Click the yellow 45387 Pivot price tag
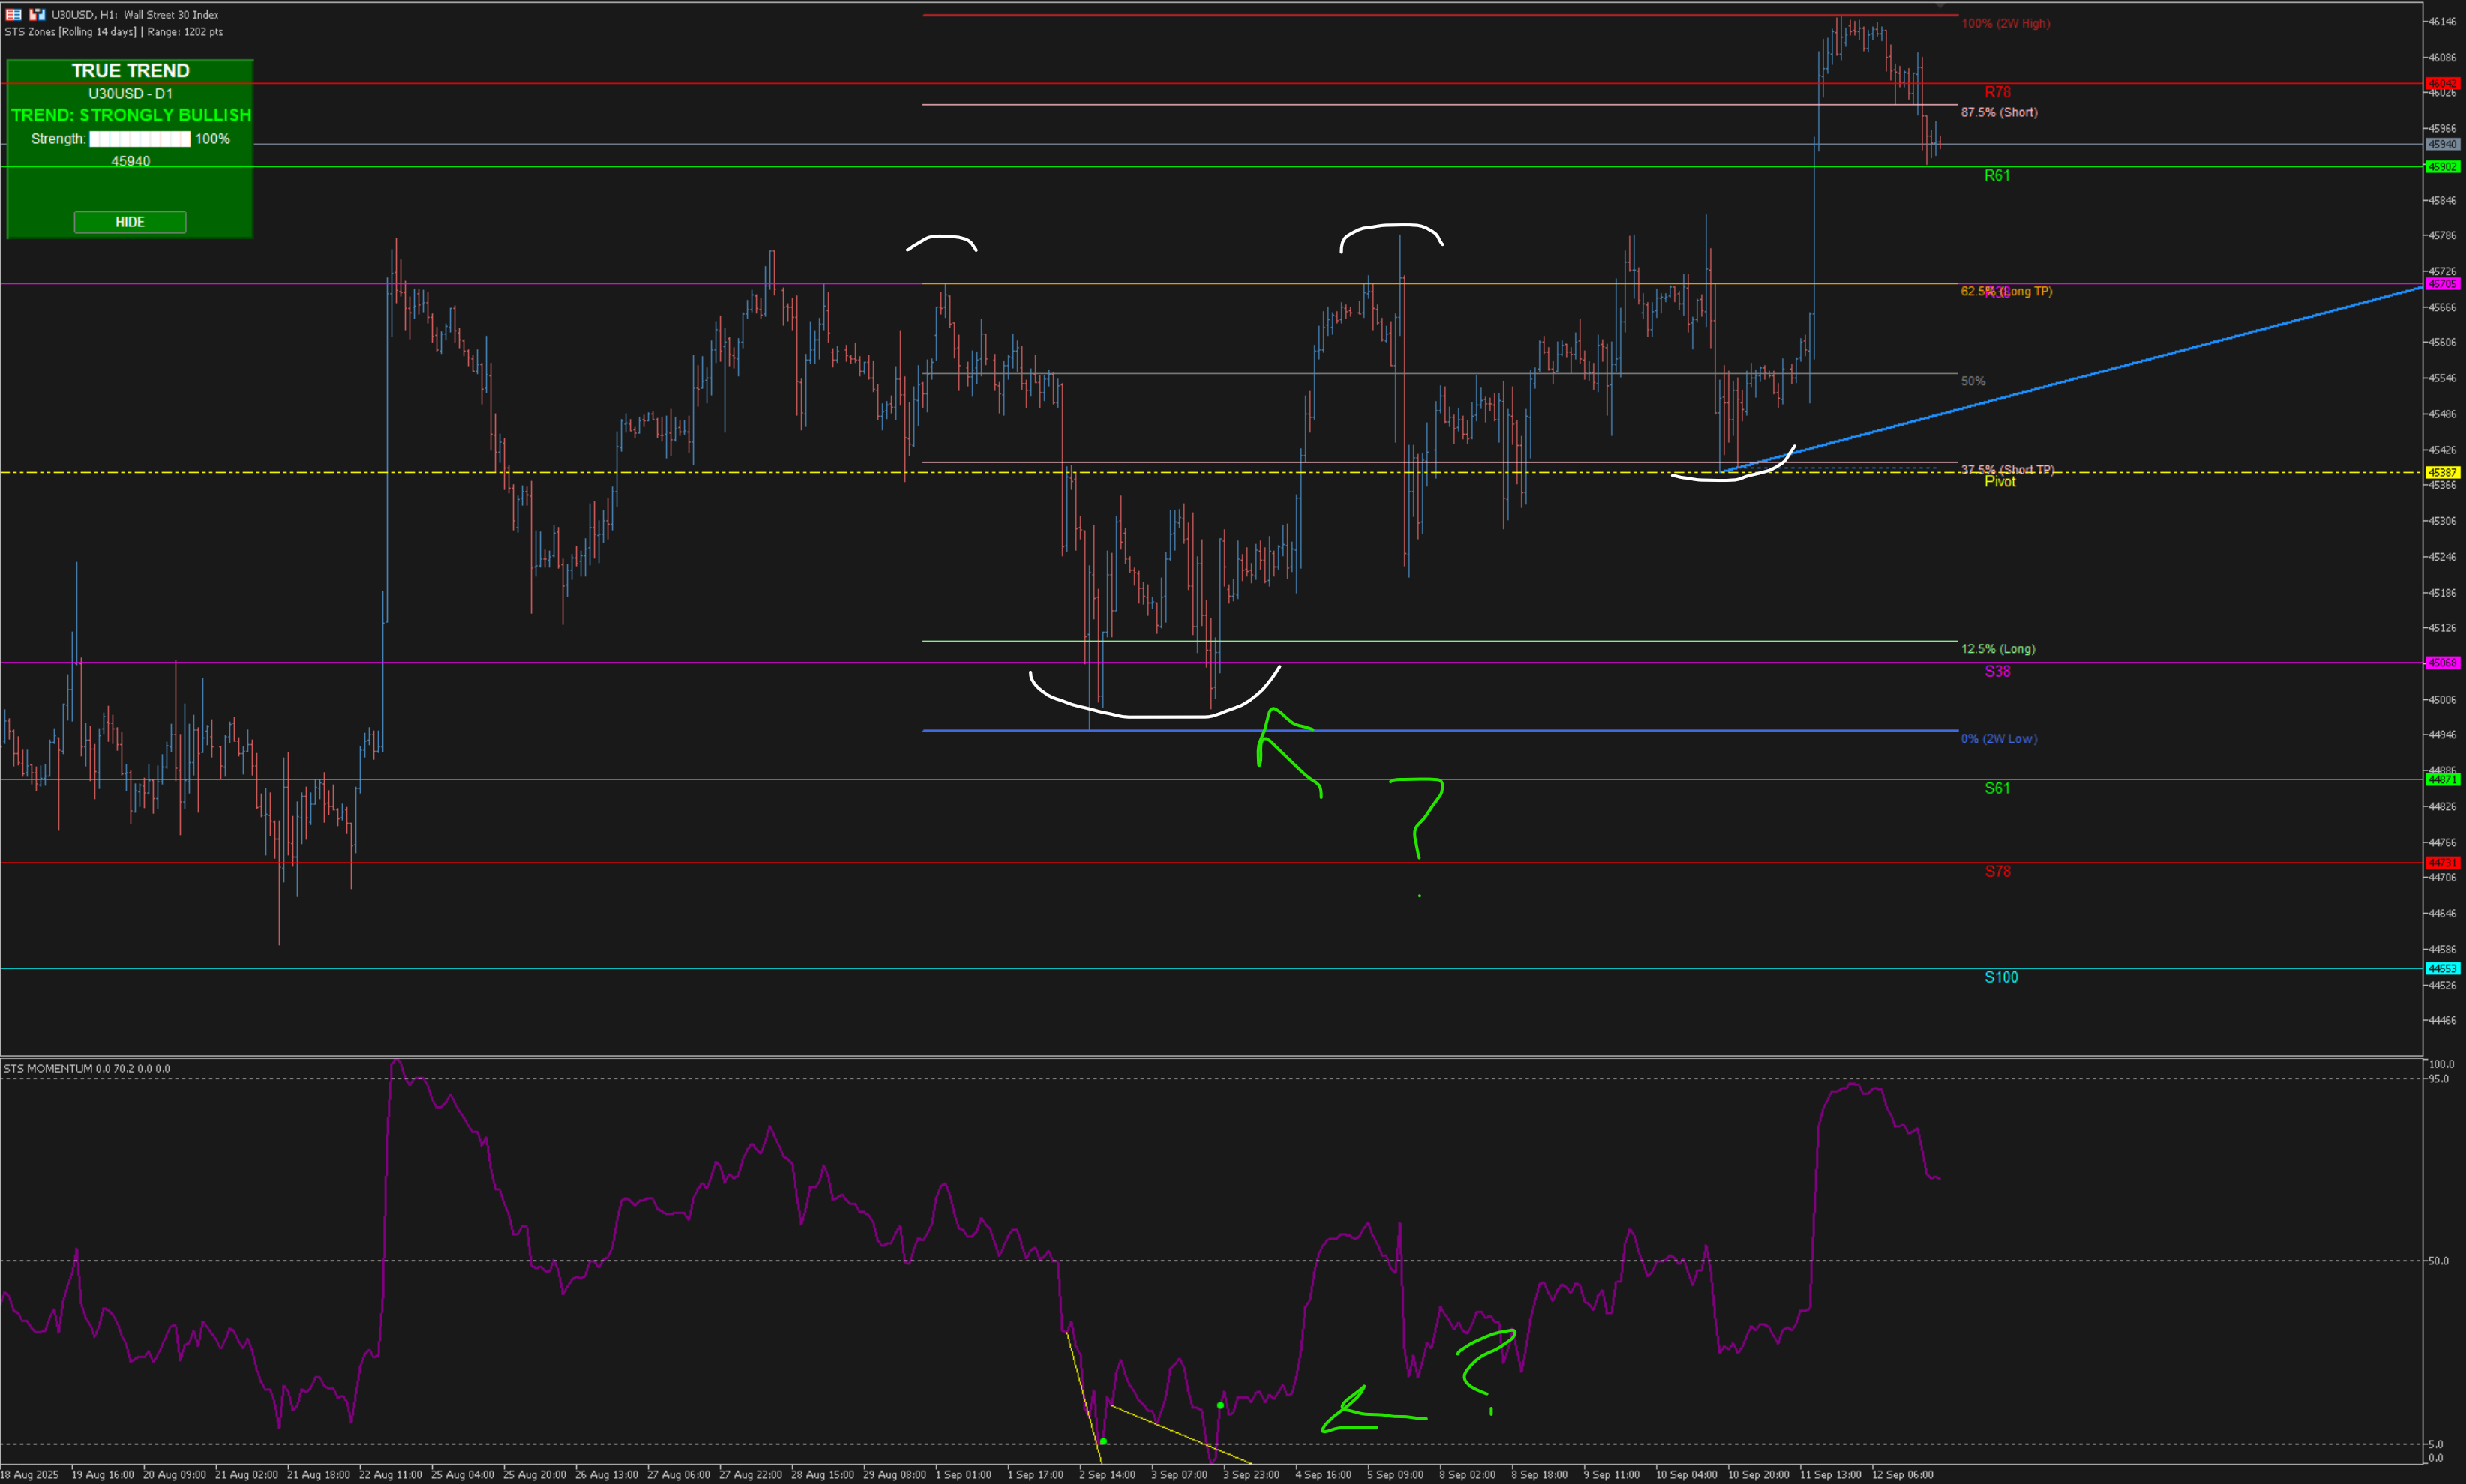The image size is (2466, 1484). click(x=2442, y=472)
